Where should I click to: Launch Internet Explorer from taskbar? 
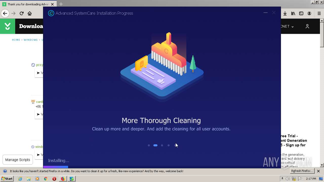[20, 179]
